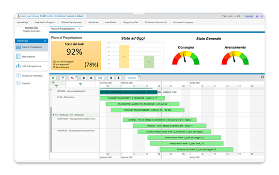Click the right arrow navigation button
The width and height of the screenshot is (279, 175).
point(91,78)
